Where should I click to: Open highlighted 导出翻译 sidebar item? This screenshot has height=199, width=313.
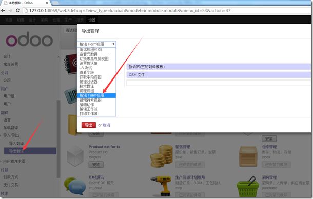coord(30,151)
